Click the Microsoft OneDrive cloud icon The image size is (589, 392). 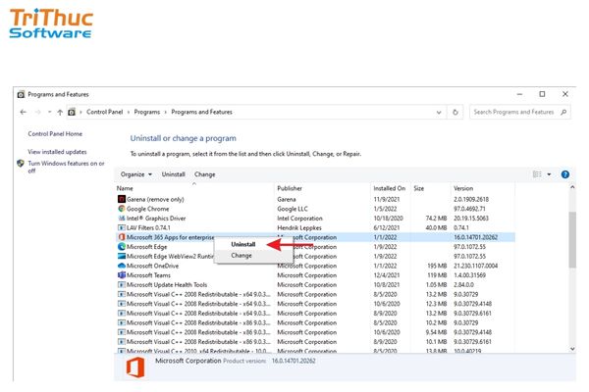122,266
